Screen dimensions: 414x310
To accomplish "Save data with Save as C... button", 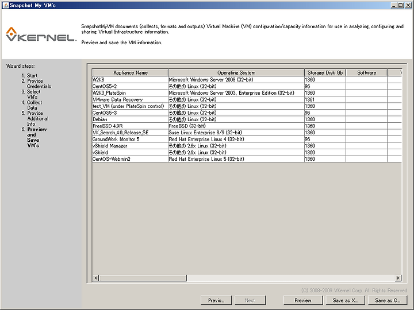I will coord(388,300).
